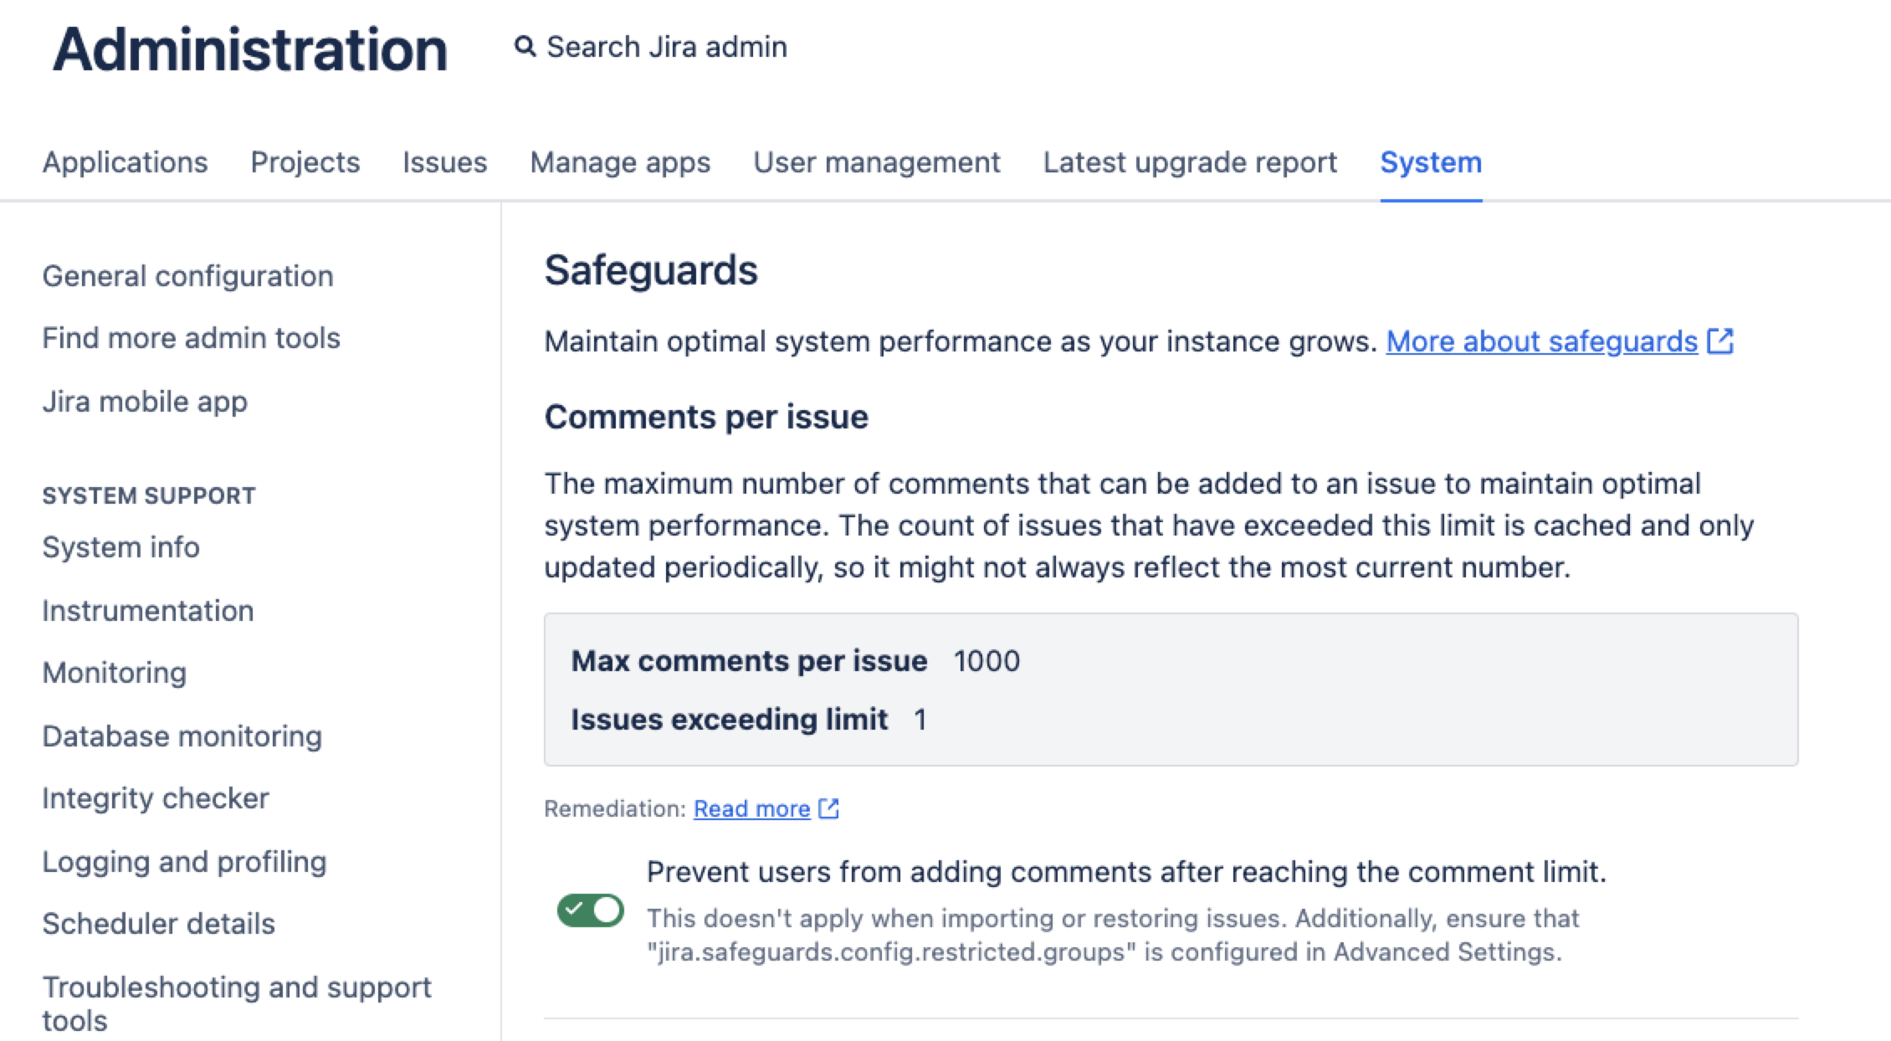Go to the Issues tab
The image size is (1891, 1041).
[x=444, y=162]
